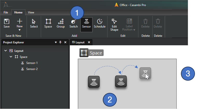This screenshot has height=109, width=197.
Task: Click the Edit Shape tool
Action: pyautogui.click(x=114, y=25)
